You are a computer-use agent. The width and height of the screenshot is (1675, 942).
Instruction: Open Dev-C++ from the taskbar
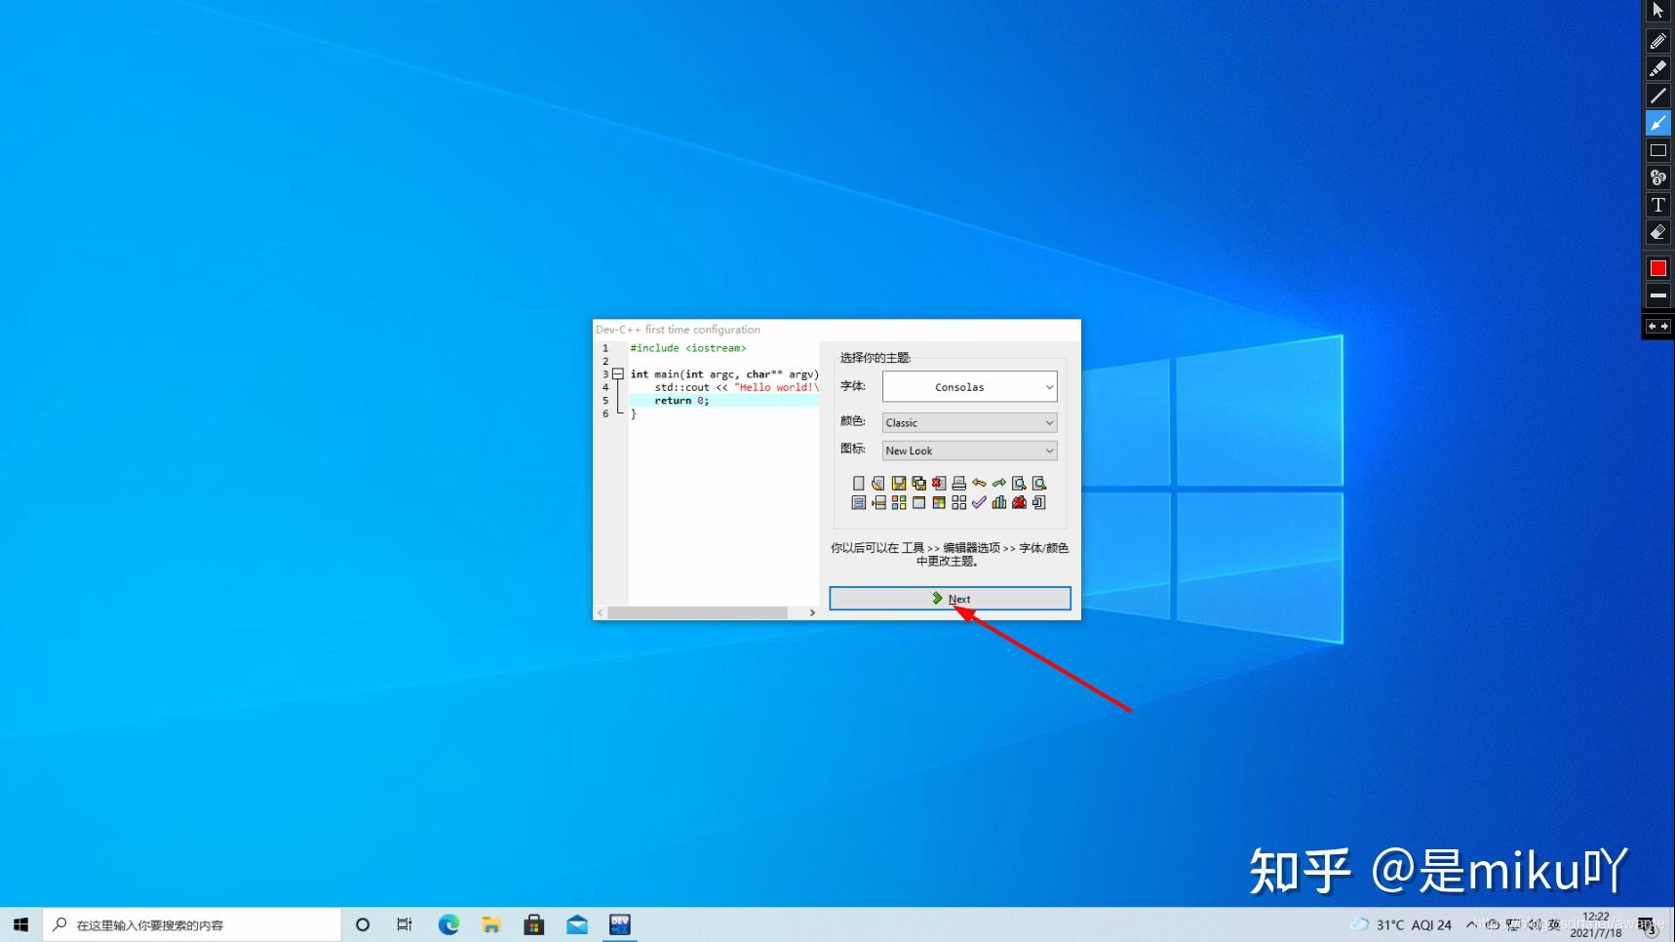pyautogui.click(x=620, y=923)
